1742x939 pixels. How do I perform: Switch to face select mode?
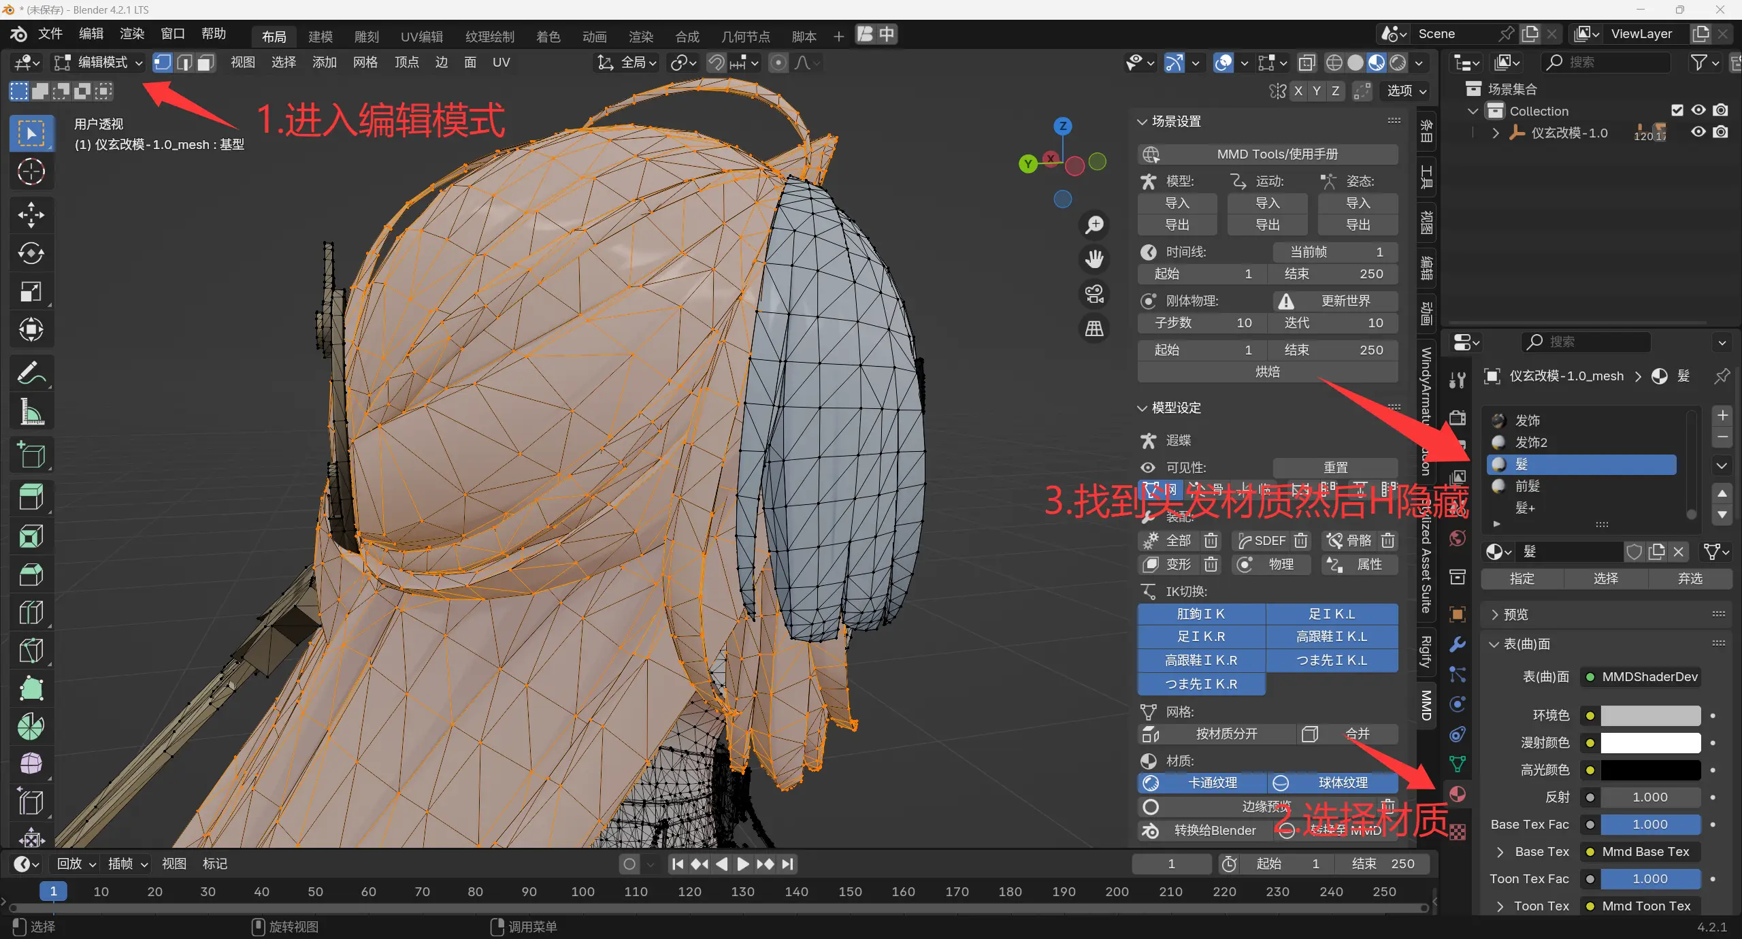tap(206, 63)
